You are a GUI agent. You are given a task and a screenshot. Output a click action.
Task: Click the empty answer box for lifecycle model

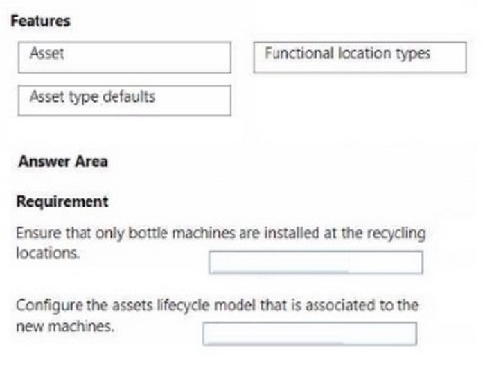click(x=310, y=333)
